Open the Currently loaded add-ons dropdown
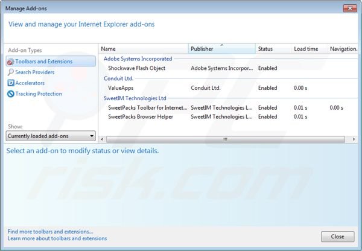Screen dimensions: 362x251 coord(51,136)
